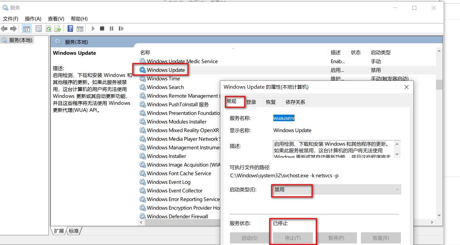Viewport: 460px width, 245px height.
Task: Select the Windows Media Player Network service name
Action: coord(183,139)
